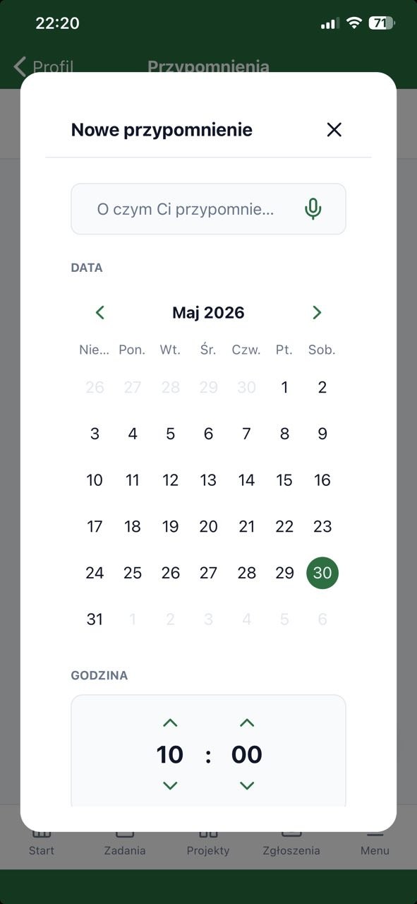Increase the minutes value above 00
This screenshot has height=904, width=417.
(247, 722)
